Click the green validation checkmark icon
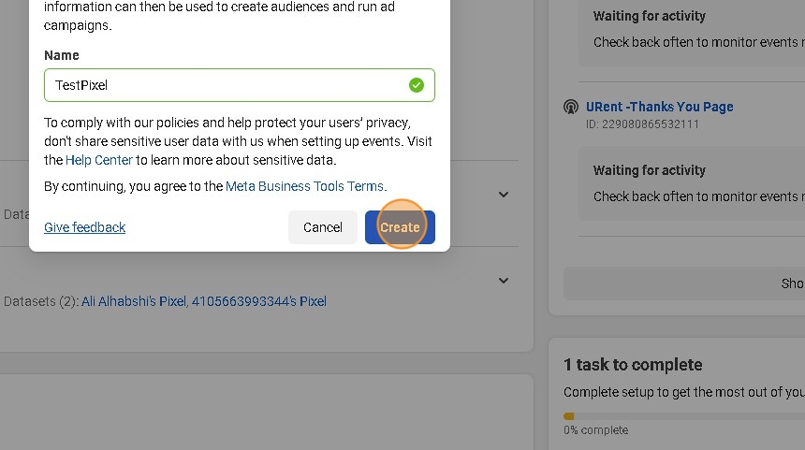The image size is (805, 450). [x=417, y=85]
